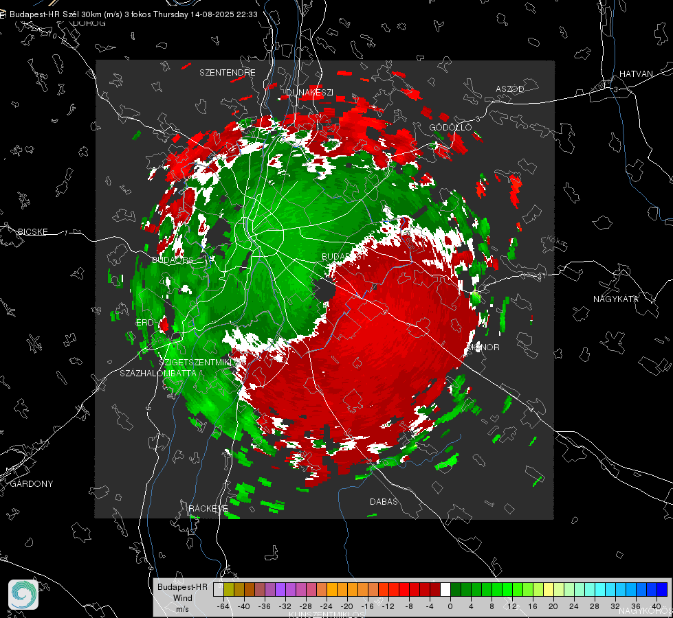The height and width of the screenshot is (618, 673).
Task: Click the GÁRDONY town label
Action: point(32,484)
